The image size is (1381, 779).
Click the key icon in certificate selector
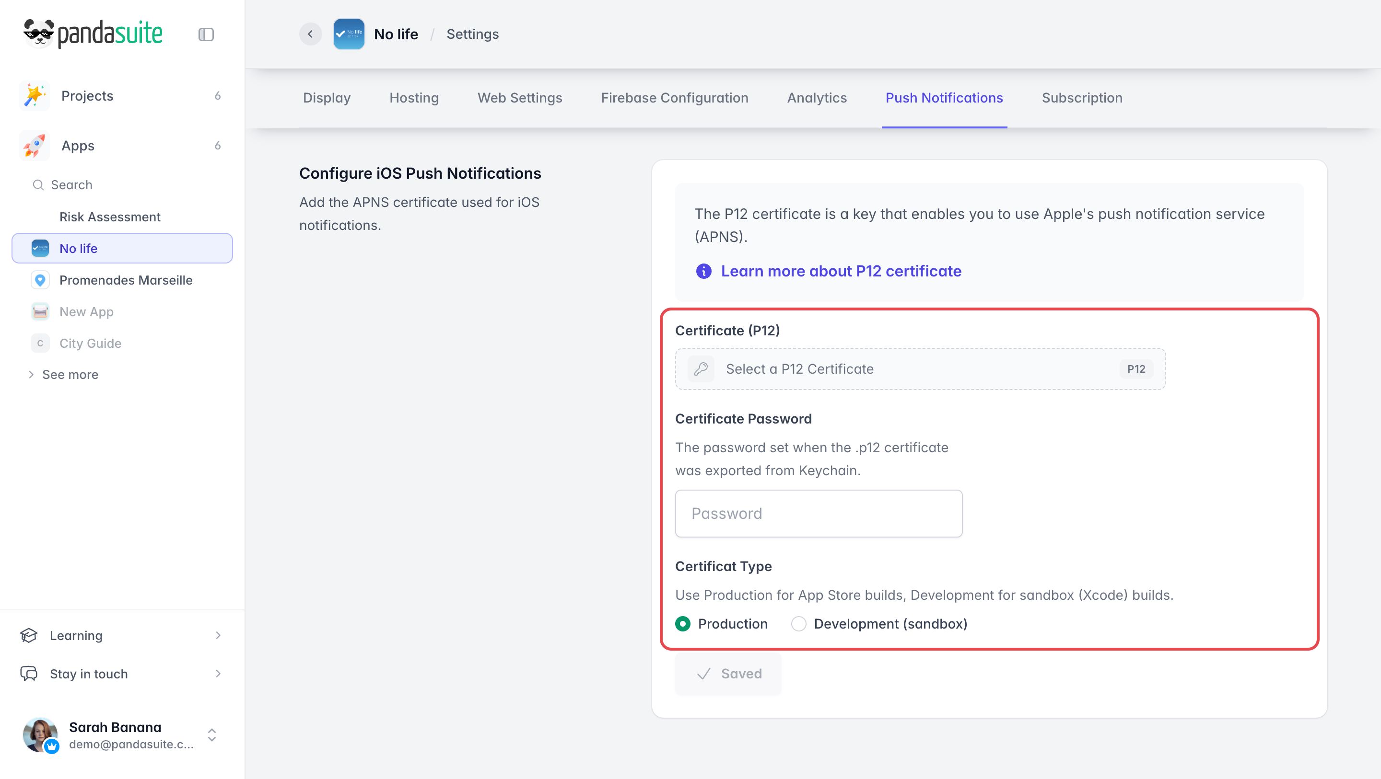[x=701, y=368]
